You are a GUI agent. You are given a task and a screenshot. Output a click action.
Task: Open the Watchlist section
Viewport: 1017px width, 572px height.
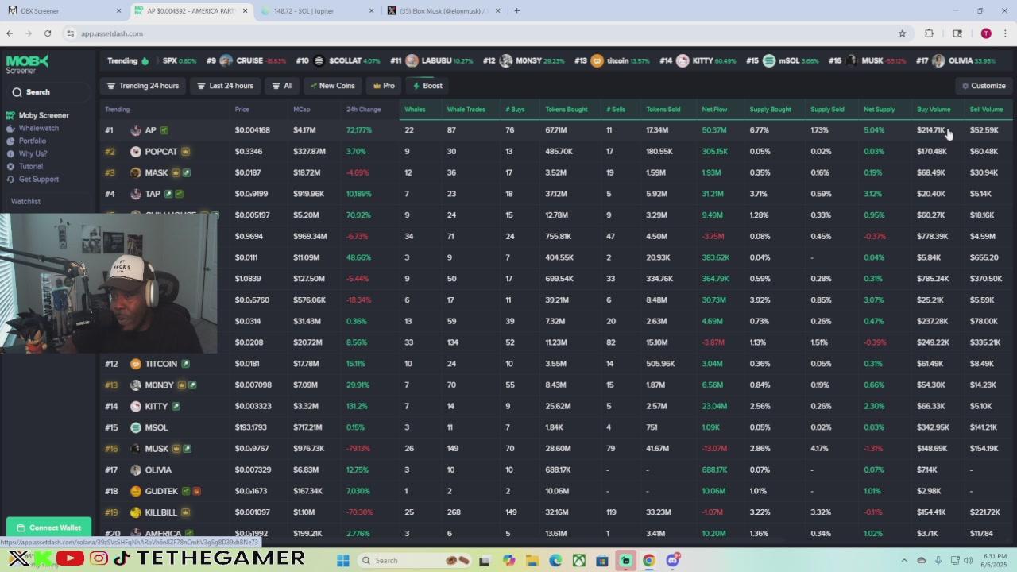point(25,201)
